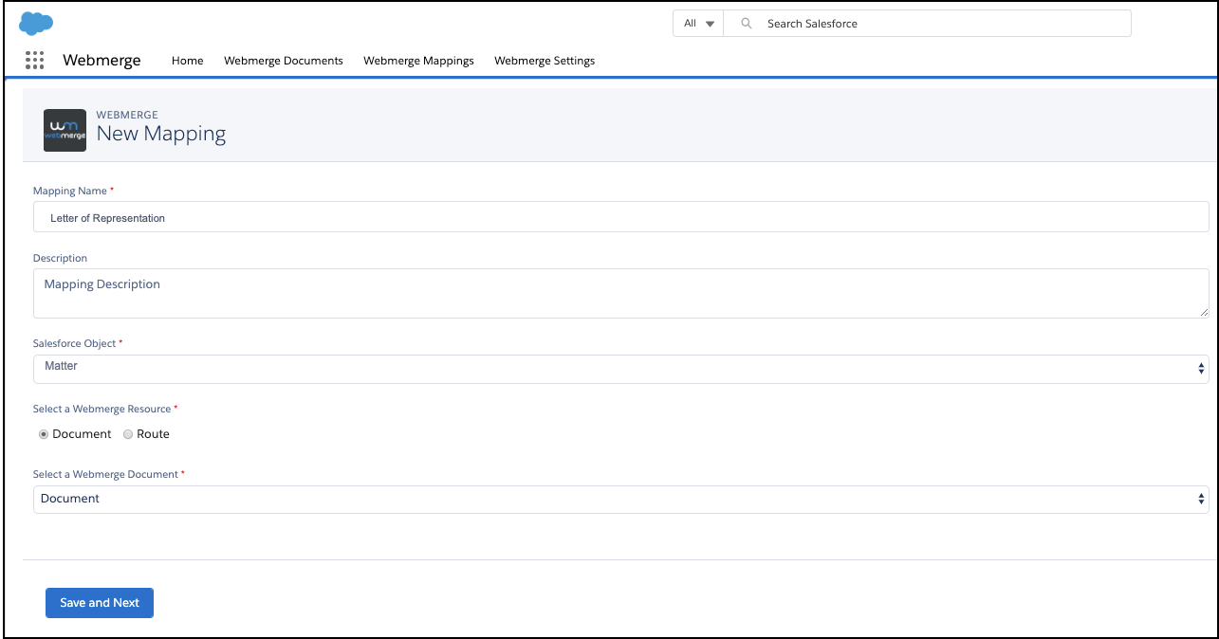Click the Search Salesforce input box
The width and height of the screenshot is (1219, 639).
tap(939, 24)
